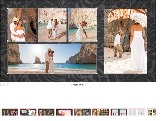The image size is (161, 121).
Task: Open the third thumbnail with portrait and photo grid
Action: point(46,112)
